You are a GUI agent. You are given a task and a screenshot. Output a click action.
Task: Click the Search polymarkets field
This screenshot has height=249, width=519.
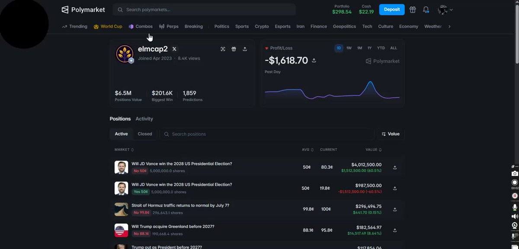204,10
